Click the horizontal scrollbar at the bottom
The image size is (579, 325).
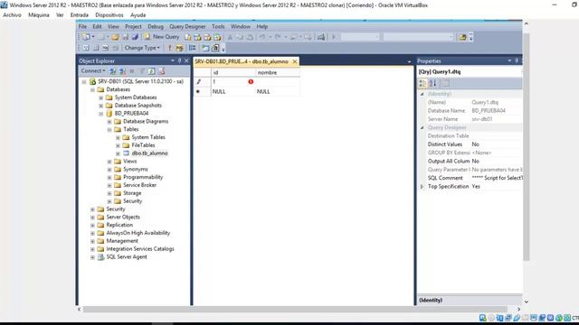pos(295,310)
